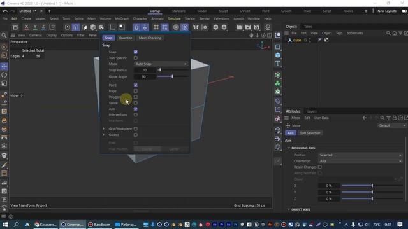The image size is (408, 229).
Task: Click the Null/rectangle object icon in the side palette
Action: coord(278,46)
